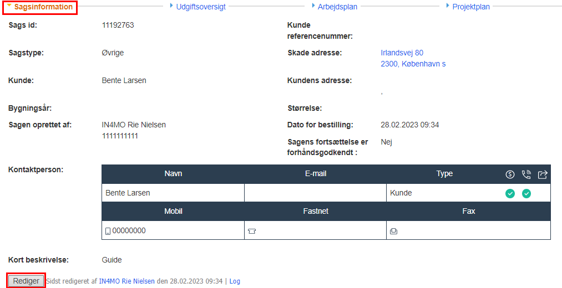Expand the Arbejdsplan section
The width and height of the screenshot is (562, 288).
(337, 7)
